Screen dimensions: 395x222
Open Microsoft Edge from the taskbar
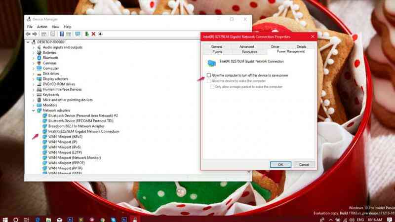pos(38,220)
